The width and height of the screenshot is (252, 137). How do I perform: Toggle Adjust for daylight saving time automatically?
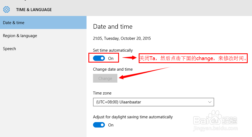pos(99,125)
